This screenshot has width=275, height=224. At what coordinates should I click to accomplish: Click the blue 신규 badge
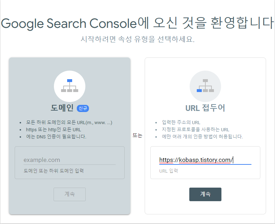[83, 108]
